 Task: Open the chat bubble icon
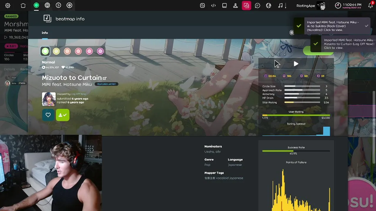258,5
